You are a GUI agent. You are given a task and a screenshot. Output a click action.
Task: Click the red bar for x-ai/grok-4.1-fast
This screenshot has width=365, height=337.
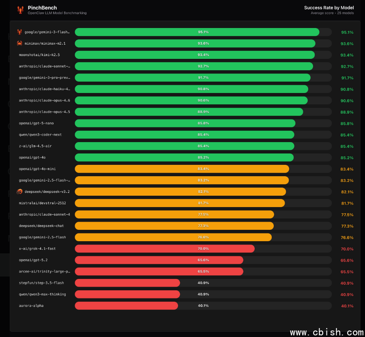pyautogui.click(x=165, y=248)
